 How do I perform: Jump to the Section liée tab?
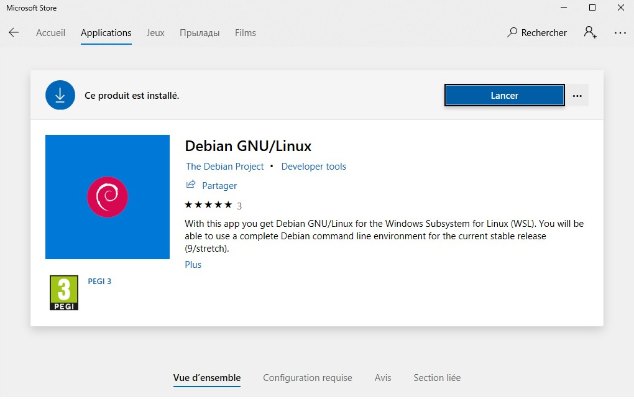click(437, 378)
